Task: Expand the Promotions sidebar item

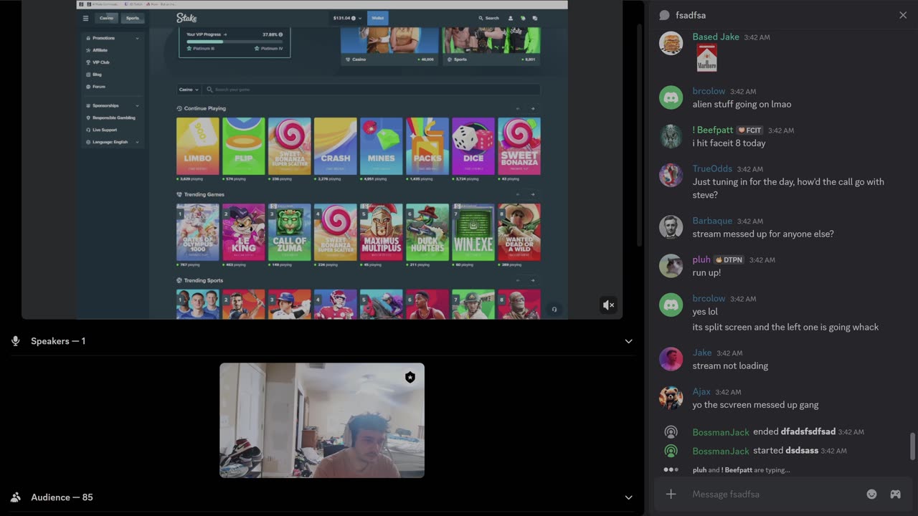Action: (113, 38)
